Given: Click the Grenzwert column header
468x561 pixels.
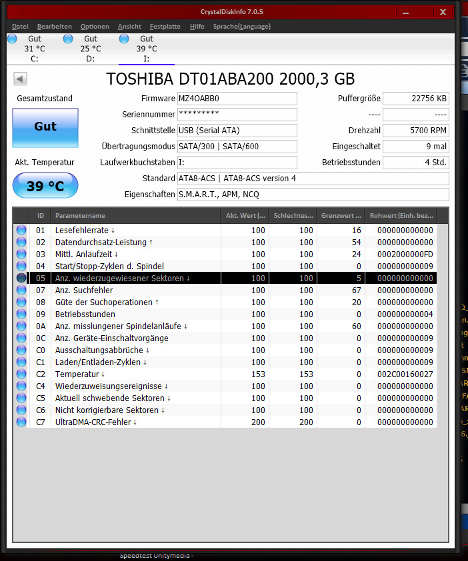Looking at the screenshot, I should click(x=341, y=215).
